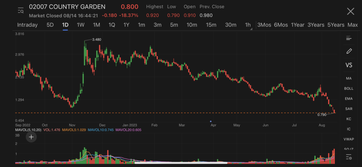Select the 1Y timeframe tab
This screenshot has height=167, width=362.
tap(126, 25)
